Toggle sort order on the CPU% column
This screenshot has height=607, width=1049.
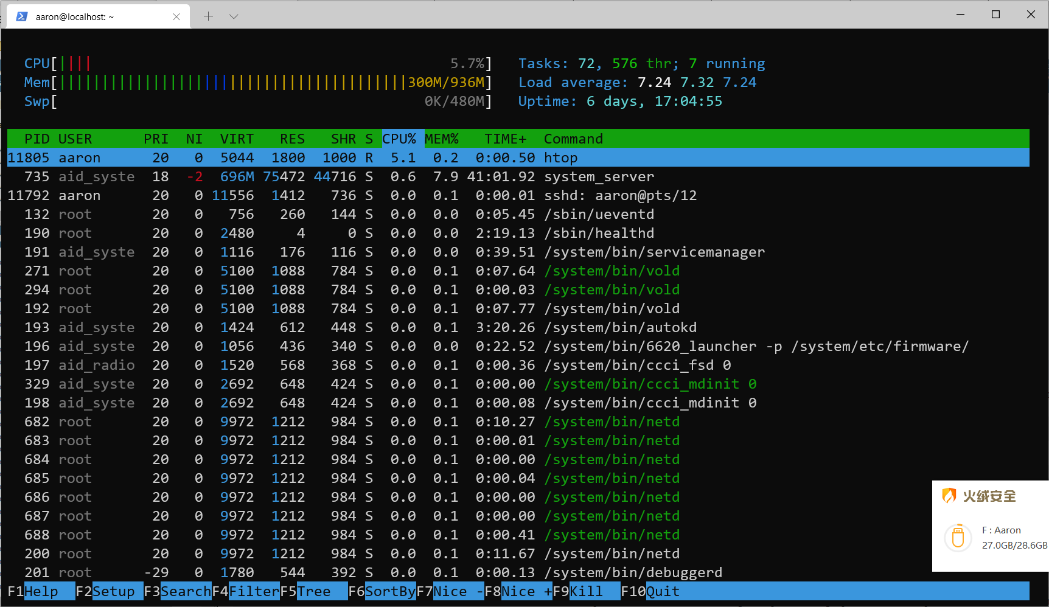(399, 139)
